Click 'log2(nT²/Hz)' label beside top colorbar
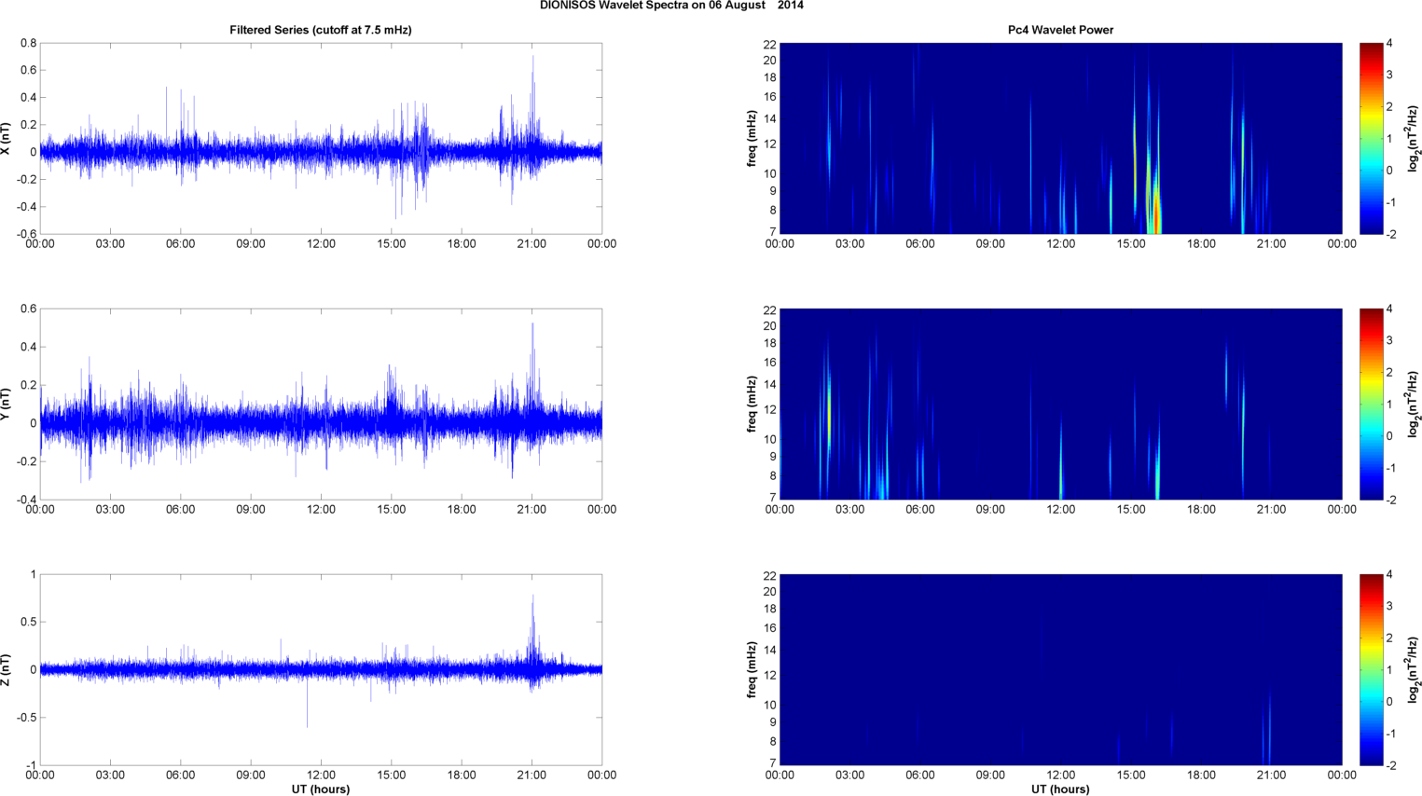The width and height of the screenshot is (1422, 796). [x=1415, y=138]
